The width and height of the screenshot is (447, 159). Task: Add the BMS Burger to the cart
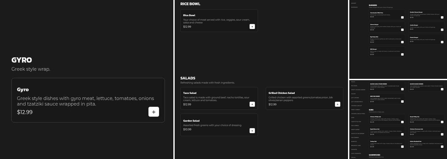(x=402, y=54)
